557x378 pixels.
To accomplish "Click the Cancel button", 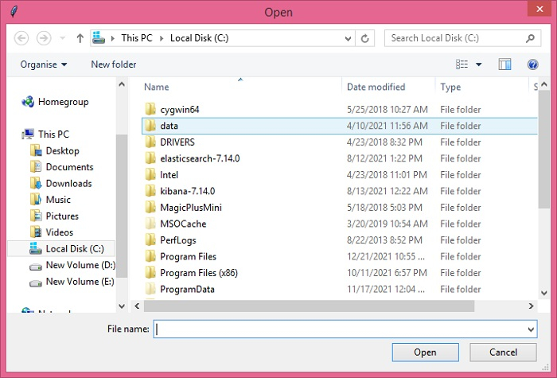I will pos(503,352).
